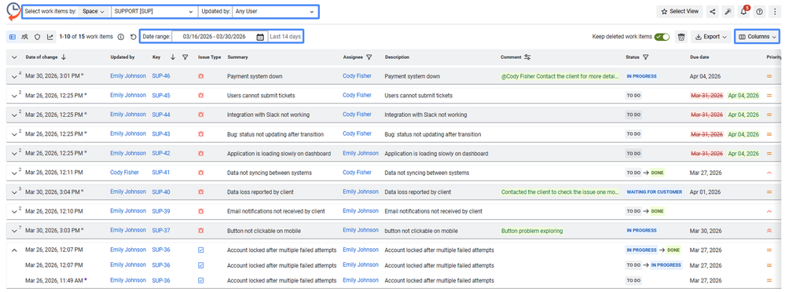Image resolution: width=785 pixels, height=292 pixels.
Task: Click the high priority icon for SUP-41
Action: click(769, 173)
